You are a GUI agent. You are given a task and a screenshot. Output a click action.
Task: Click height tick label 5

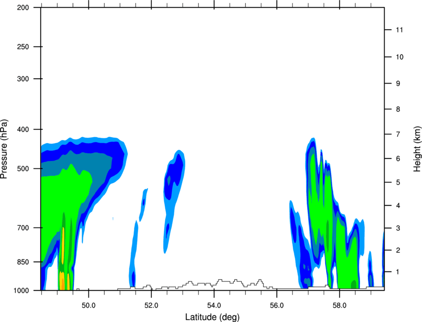398,182
